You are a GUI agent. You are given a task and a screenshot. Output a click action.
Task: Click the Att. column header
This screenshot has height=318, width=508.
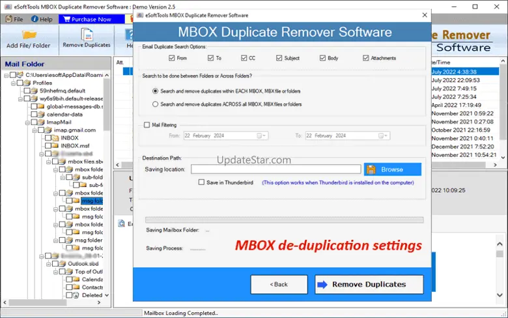pyautogui.click(x=120, y=63)
